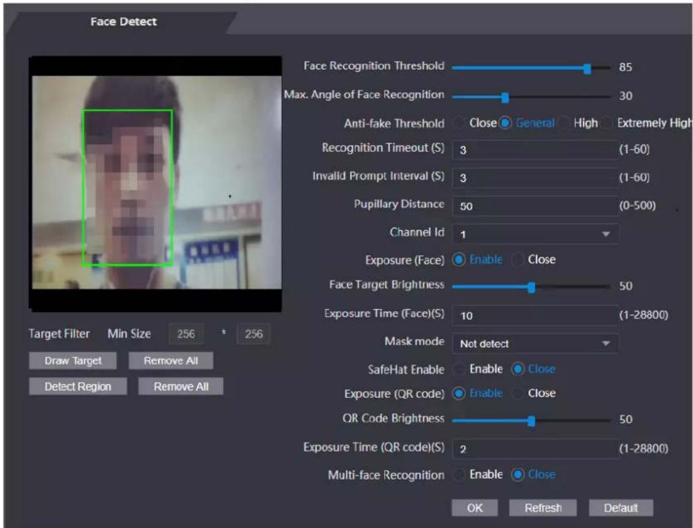The image size is (693, 528).
Task: Select Close for SafeHat Enable
Action: coord(518,369)
